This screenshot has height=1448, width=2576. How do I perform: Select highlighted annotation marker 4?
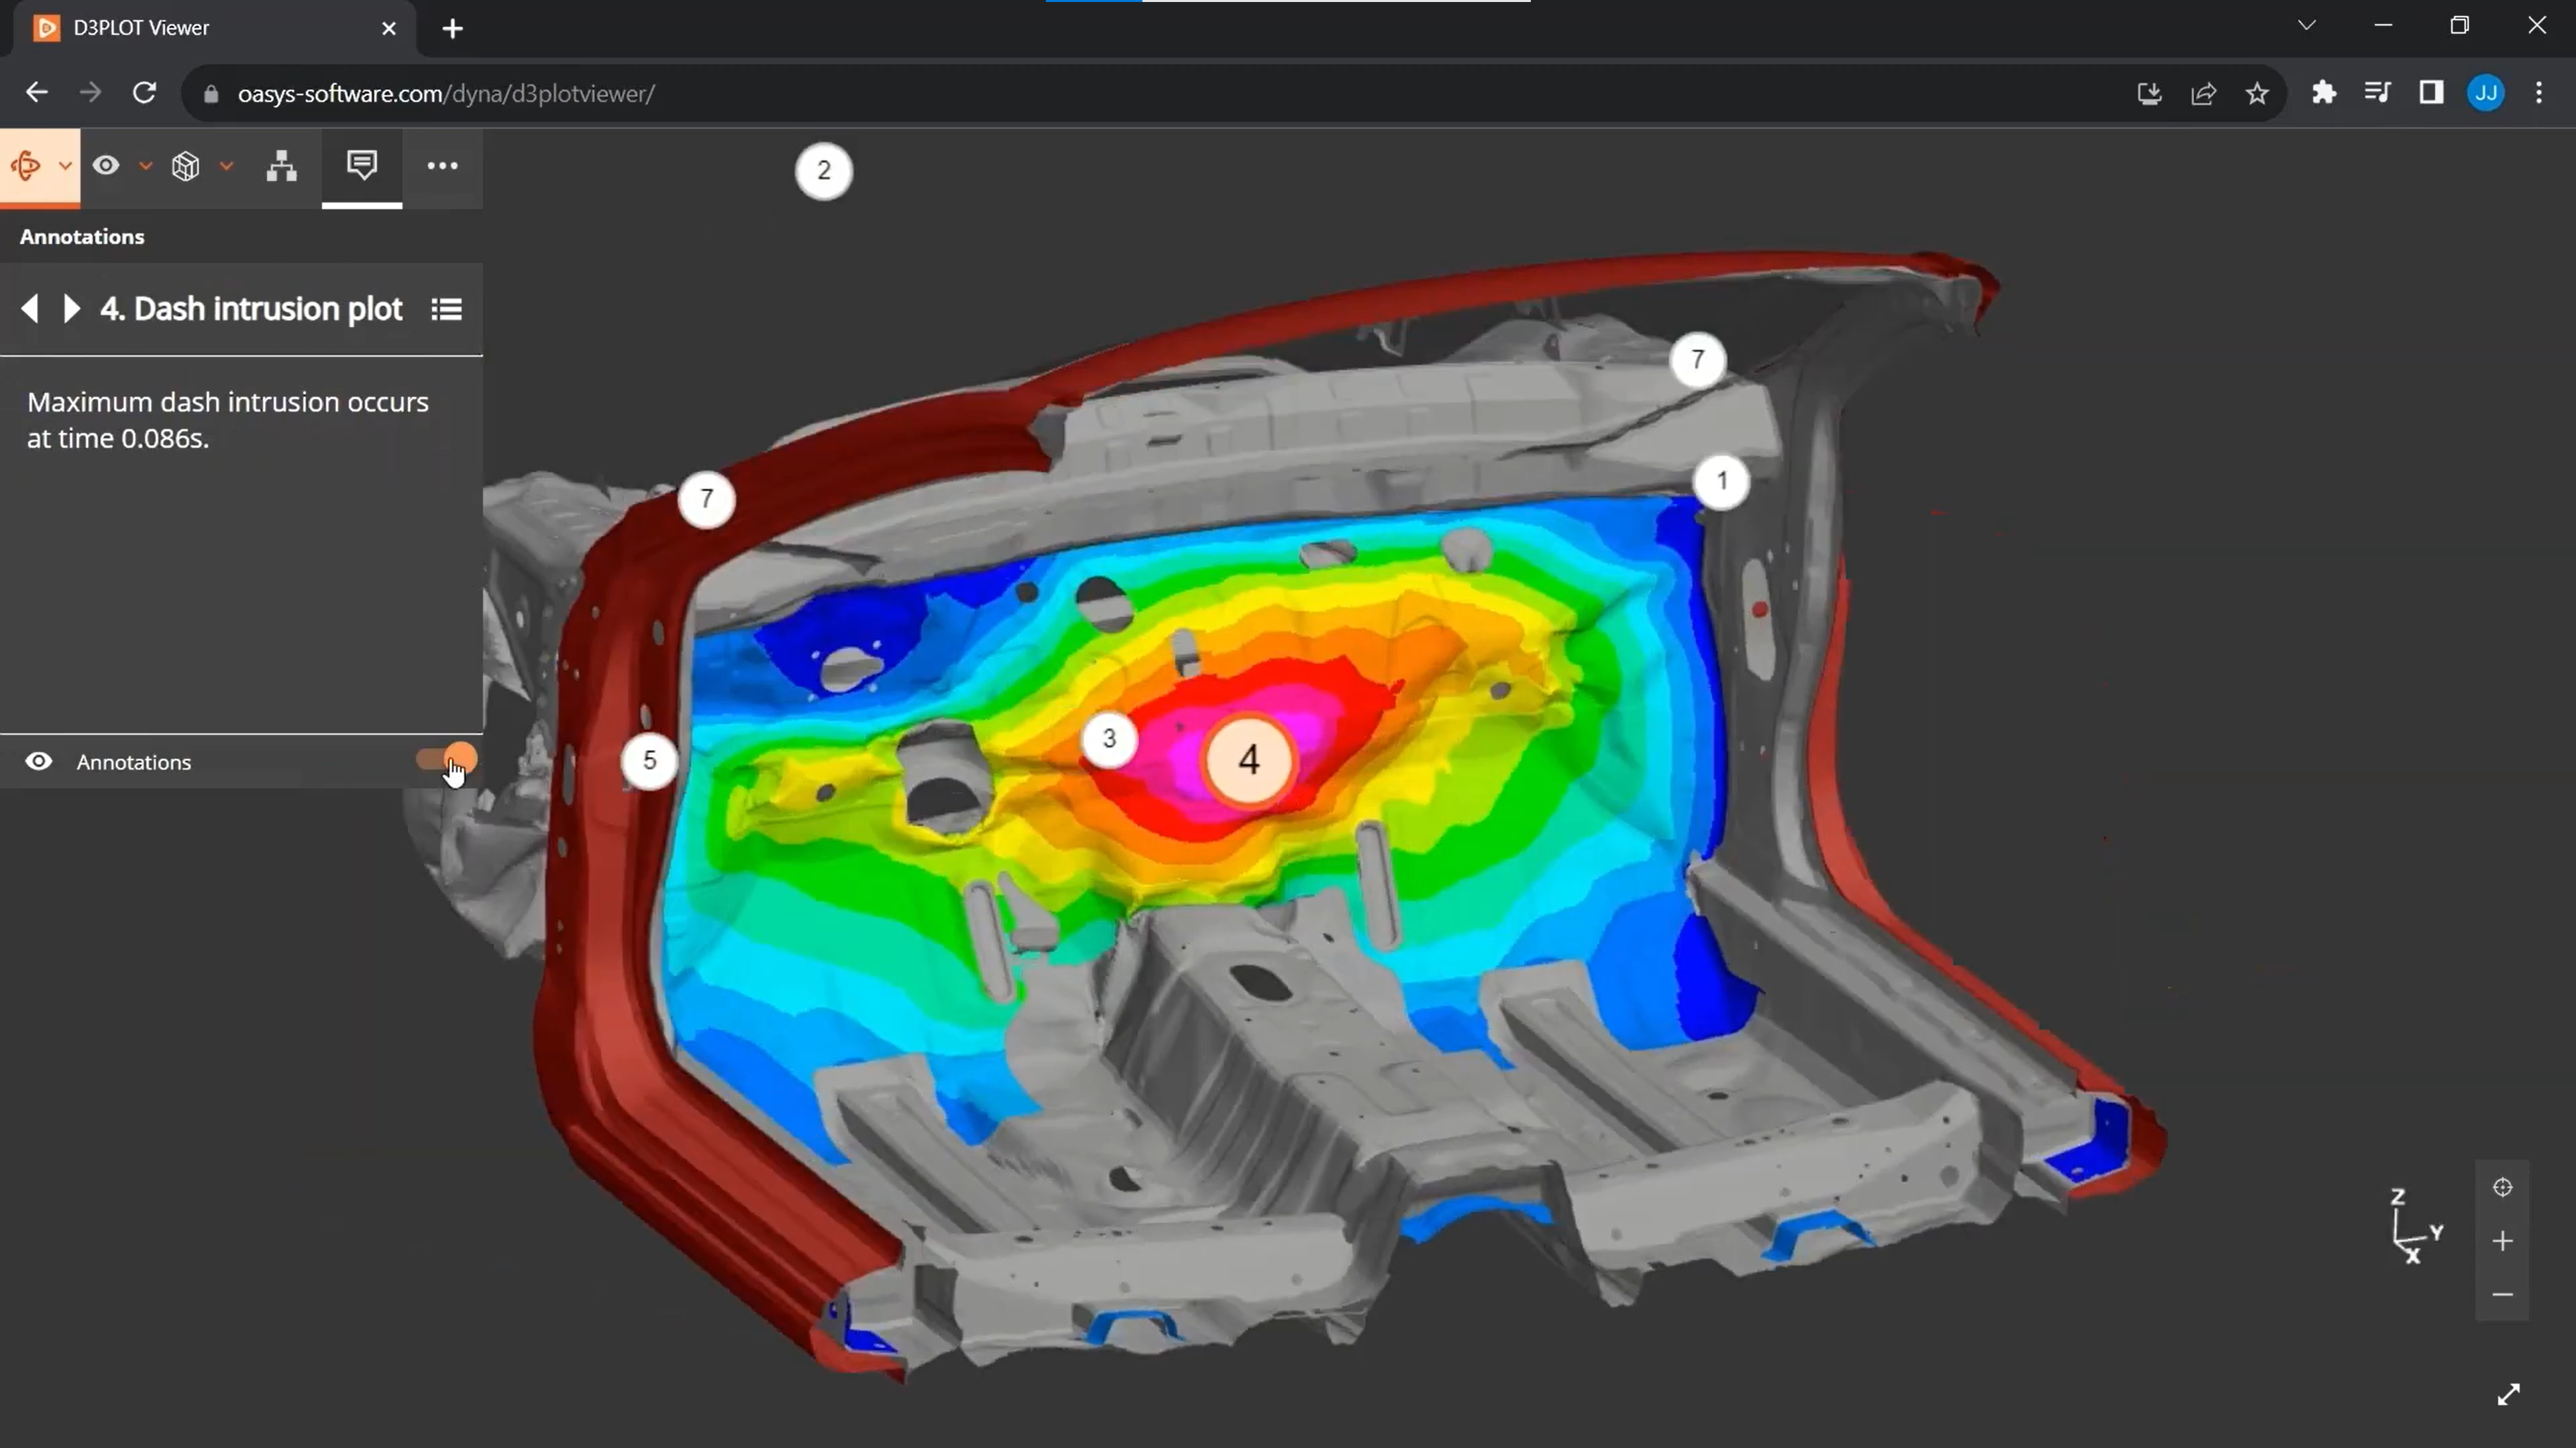coord(1249,760)
